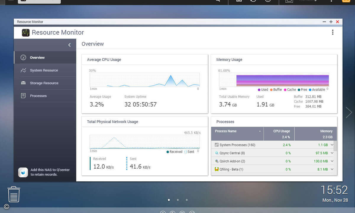The image size is (355, 213).
Task: Click the Qfiling - Beta row icon
Action: 217,170
